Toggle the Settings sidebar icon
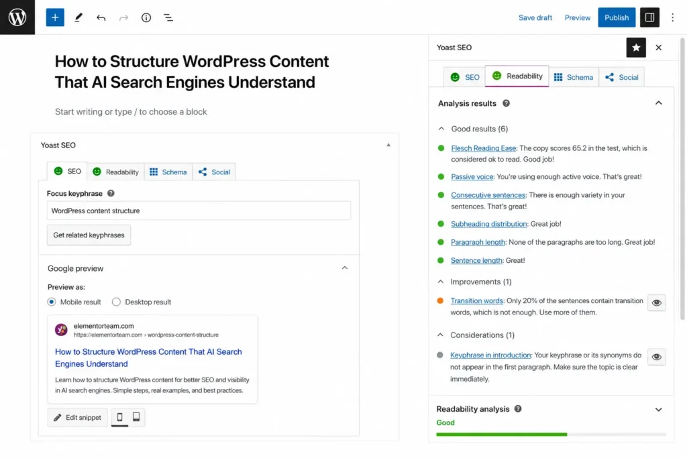 coord(649,17)
